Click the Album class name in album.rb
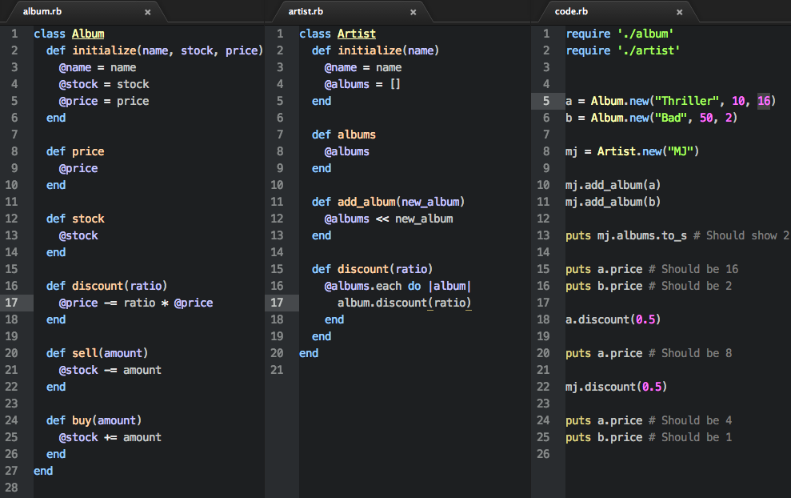Screen dimensions: 791x498 88,34
